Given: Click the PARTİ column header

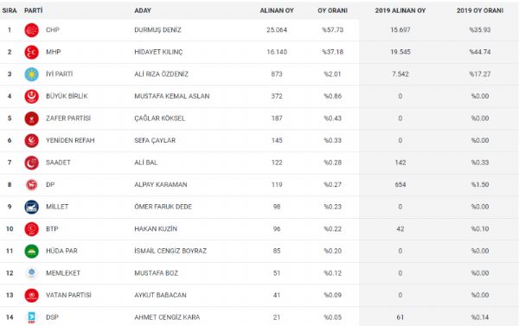Looking at the screenshot, I should (x=34, y=10).
